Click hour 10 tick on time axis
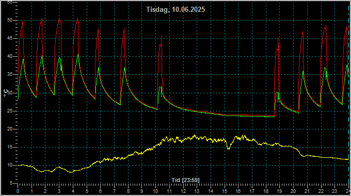Image resolution: width=351 pixels, height=196 pixels. 155,191
